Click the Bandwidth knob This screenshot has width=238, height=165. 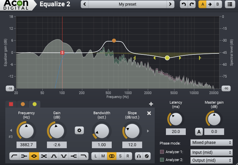[102, 131]
